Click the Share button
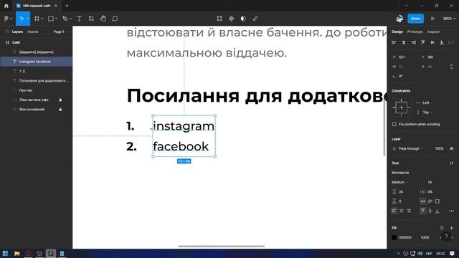 416,19
